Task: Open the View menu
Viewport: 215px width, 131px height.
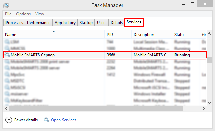Action: click(39, 14)
